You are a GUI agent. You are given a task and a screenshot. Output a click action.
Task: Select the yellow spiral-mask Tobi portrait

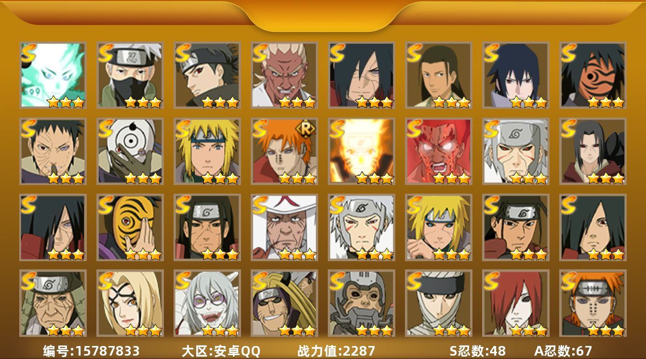pos(130,227)
